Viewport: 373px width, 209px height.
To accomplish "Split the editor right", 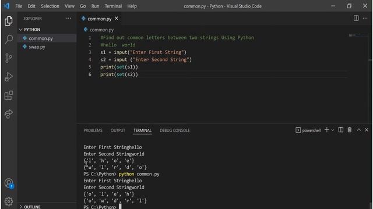I will 356,18.
